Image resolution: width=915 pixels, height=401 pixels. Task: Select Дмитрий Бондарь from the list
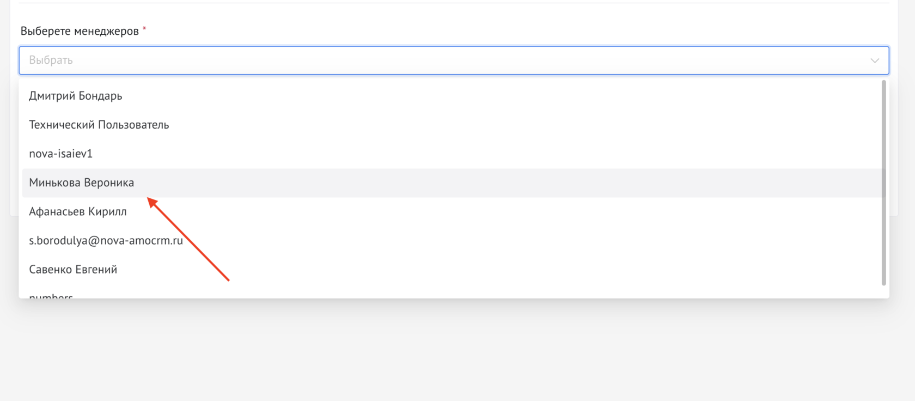click(x=76, y=96)
